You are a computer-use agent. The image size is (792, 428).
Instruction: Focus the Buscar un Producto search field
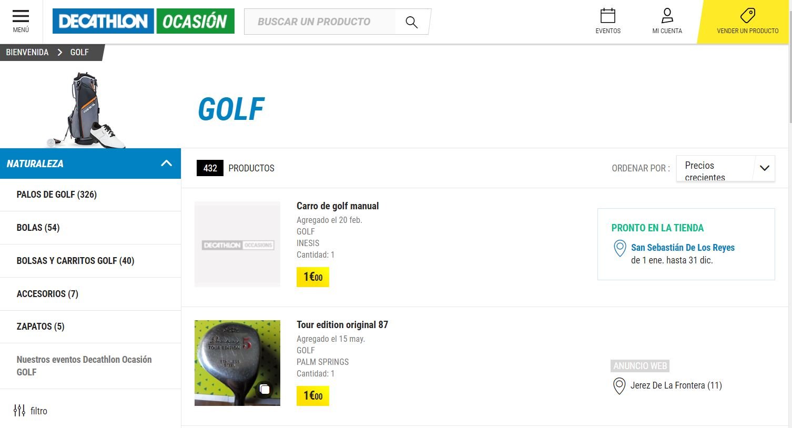[320, 22]
